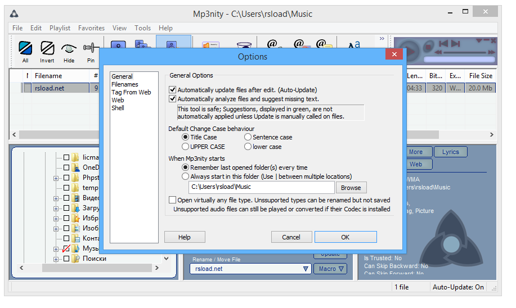Select the lower case radio button
The image size is (516, 308).
point(248,147)
